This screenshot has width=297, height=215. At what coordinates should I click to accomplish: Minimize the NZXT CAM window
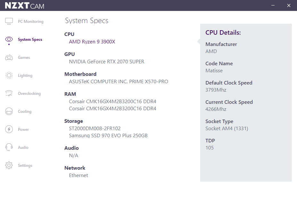click(273, 5)
